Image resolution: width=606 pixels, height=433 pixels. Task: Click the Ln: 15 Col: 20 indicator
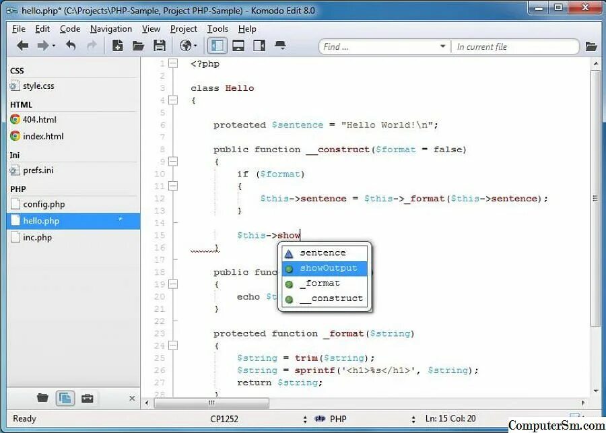450,419
